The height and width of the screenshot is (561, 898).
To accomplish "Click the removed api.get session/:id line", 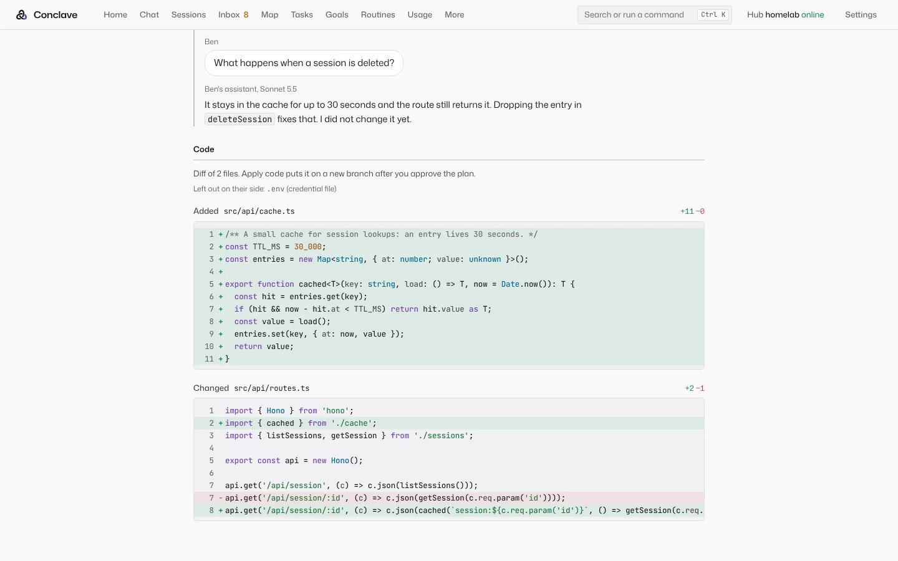I will pyautogui.click(x=449, y=498).
